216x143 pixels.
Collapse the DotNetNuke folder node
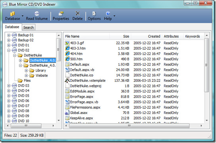[15, 55]
